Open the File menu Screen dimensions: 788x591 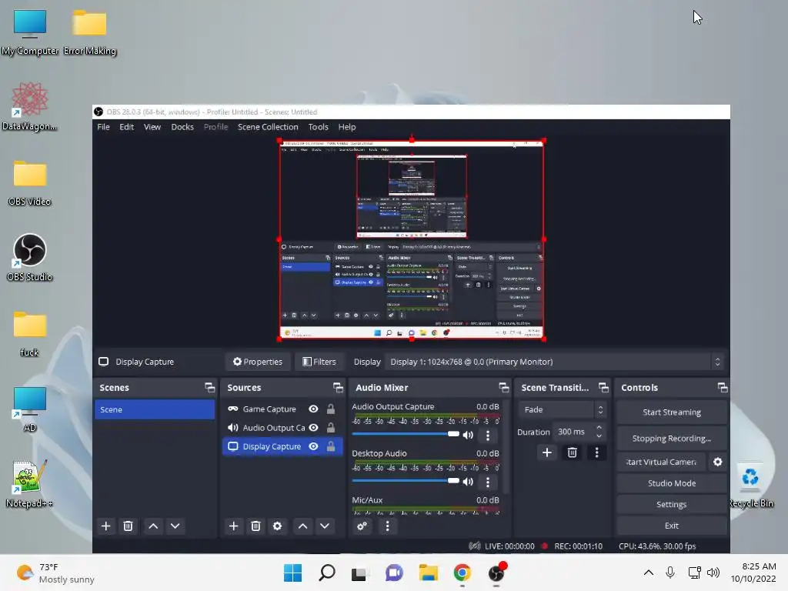[x=104, y=127]
